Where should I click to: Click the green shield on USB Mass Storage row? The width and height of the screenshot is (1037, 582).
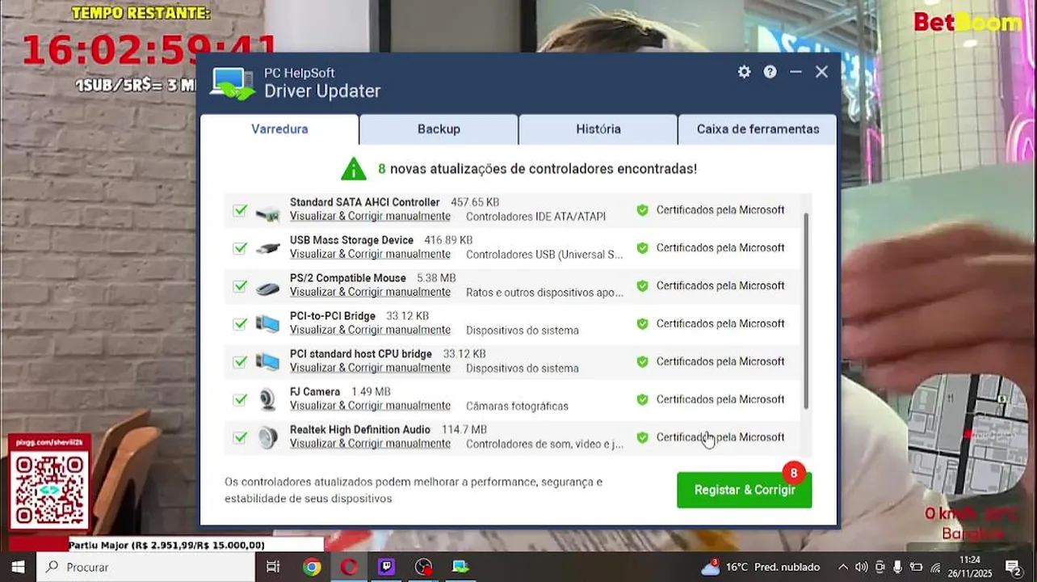(x=642, y=248)
